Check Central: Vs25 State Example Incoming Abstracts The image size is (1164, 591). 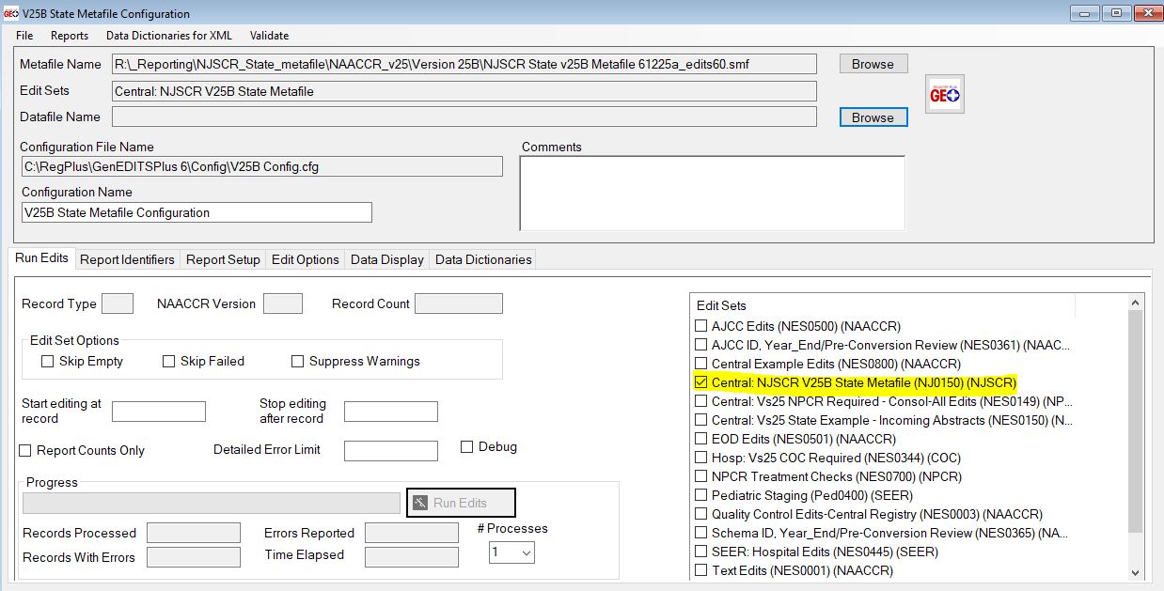tap(700, 420)
